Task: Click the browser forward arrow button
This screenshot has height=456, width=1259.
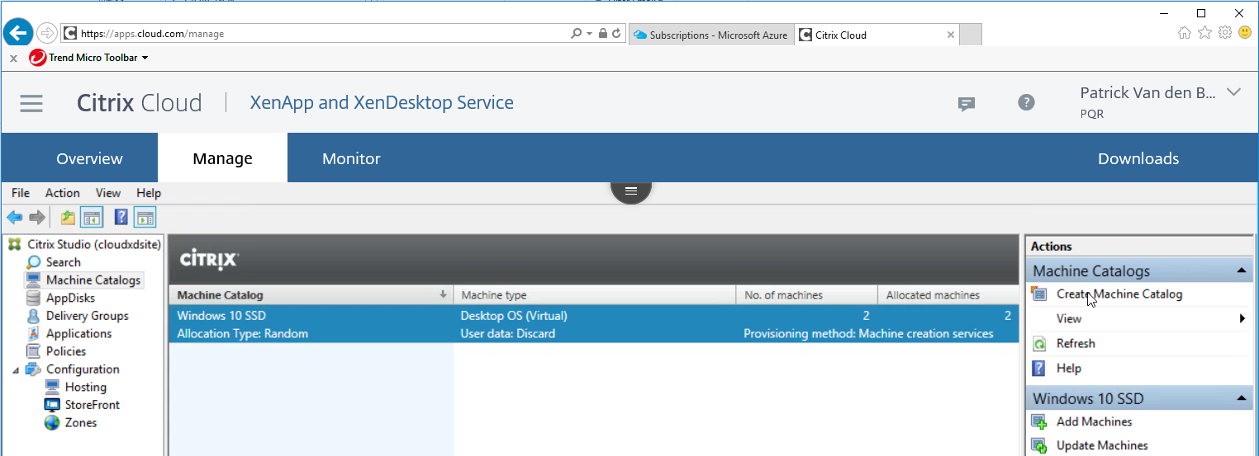Action: [47, 33]
